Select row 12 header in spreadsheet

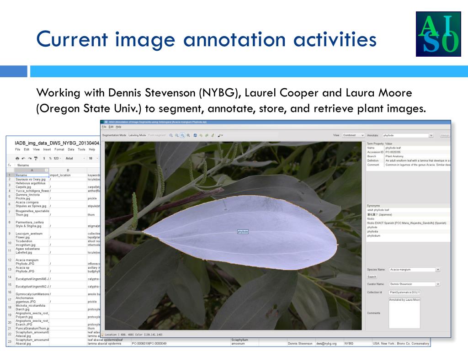[10, 260]
